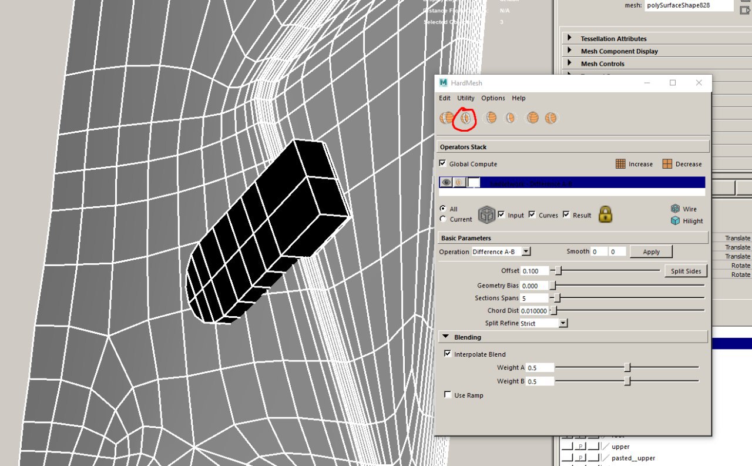Click the mesh name field polySurfaceShape828
Screen dimensions: 752x466
pos(689,5)
